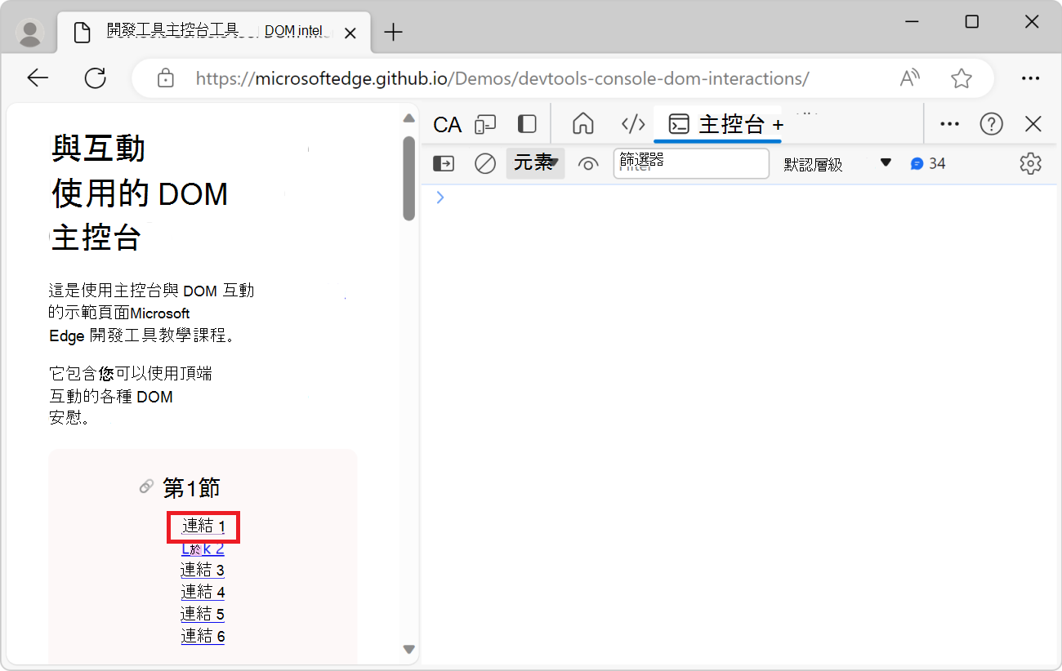Click the 與互動 heading line
1062x671 pixels.
(x=98, y=149)
